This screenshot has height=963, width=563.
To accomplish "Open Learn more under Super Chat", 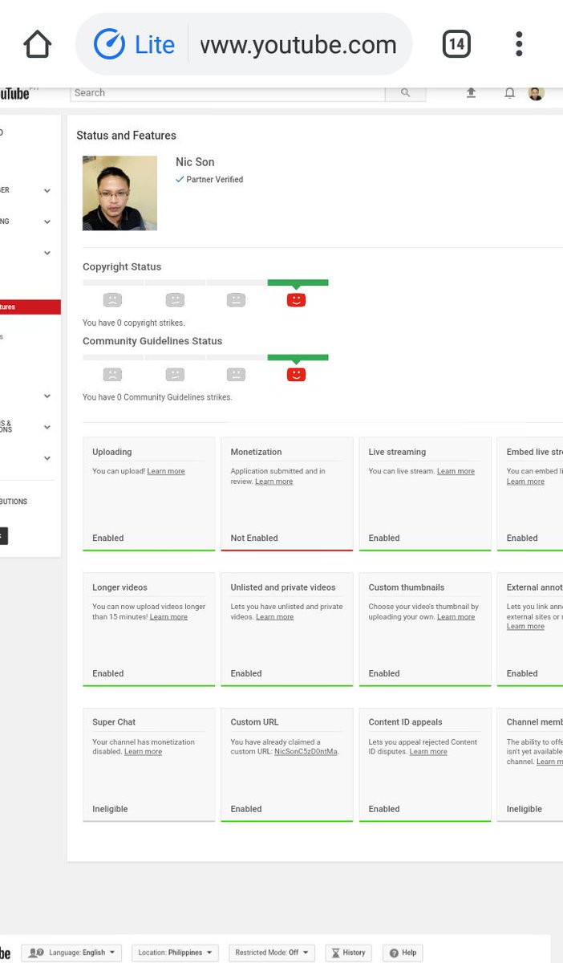I will point(143,752).
